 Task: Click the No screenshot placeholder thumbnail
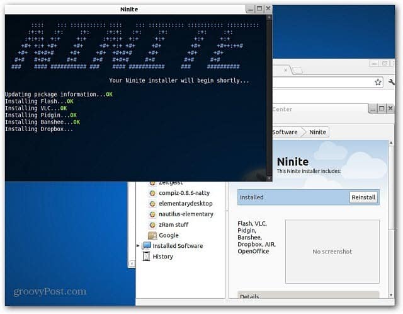click(x=332, y=252)
